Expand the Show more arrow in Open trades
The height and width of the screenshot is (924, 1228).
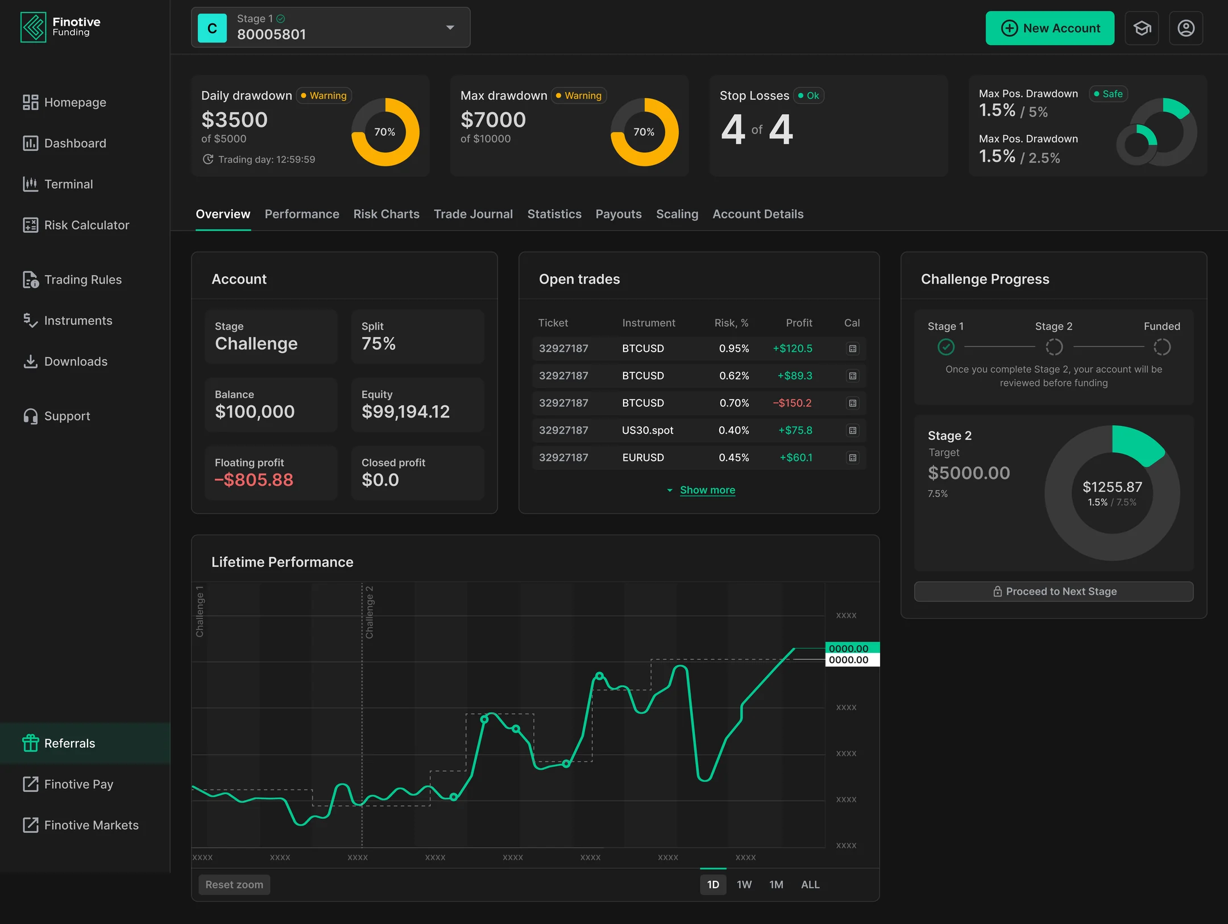coord(670,490)
